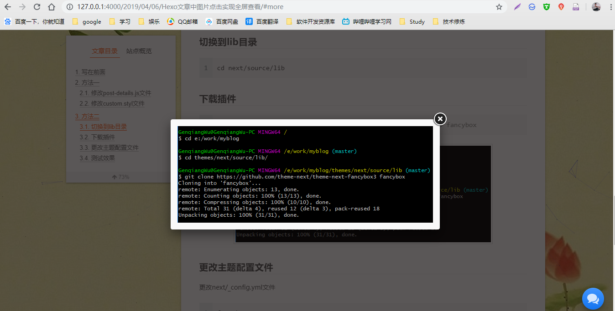This screenshot has width=615, height=311.
Task: Click the blue circular extension icon
Action: (x=532, y=7)
